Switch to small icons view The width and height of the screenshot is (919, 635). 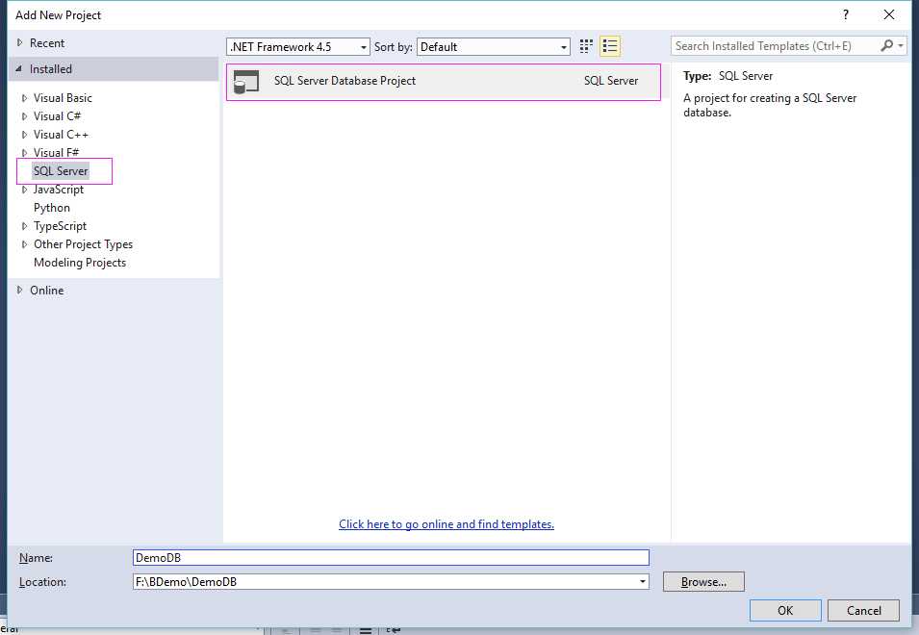[x=586, y=46]
